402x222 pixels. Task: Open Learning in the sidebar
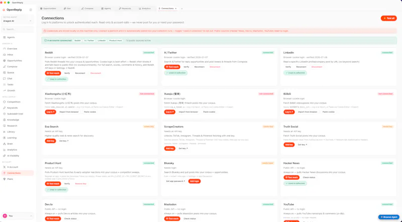click(12, 138)
